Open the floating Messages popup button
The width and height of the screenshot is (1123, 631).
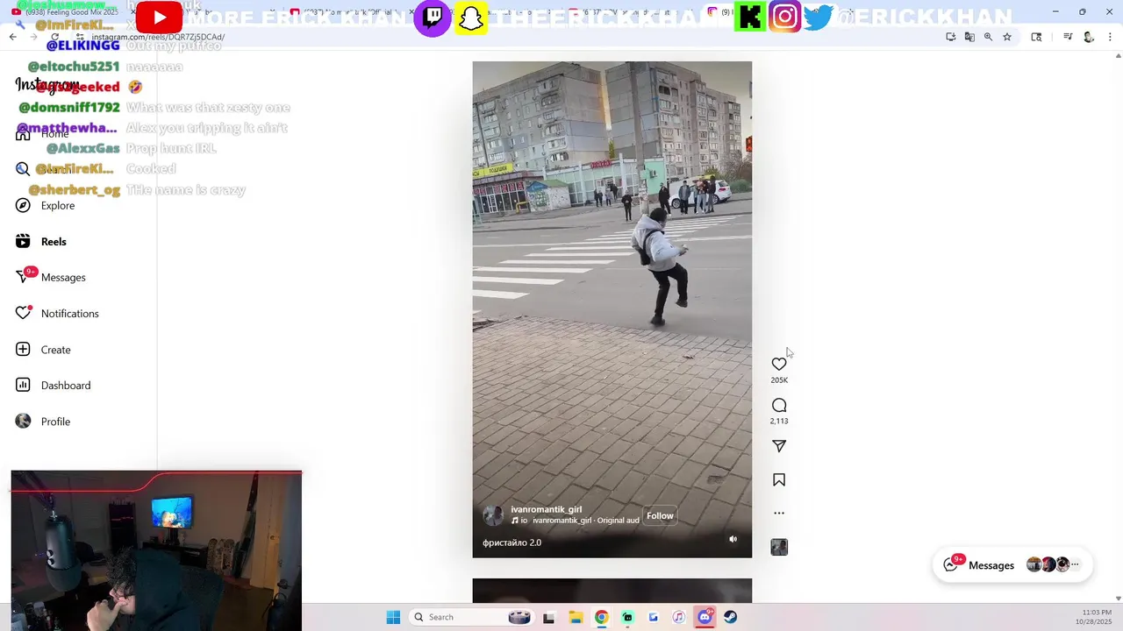click(1012, 565)
